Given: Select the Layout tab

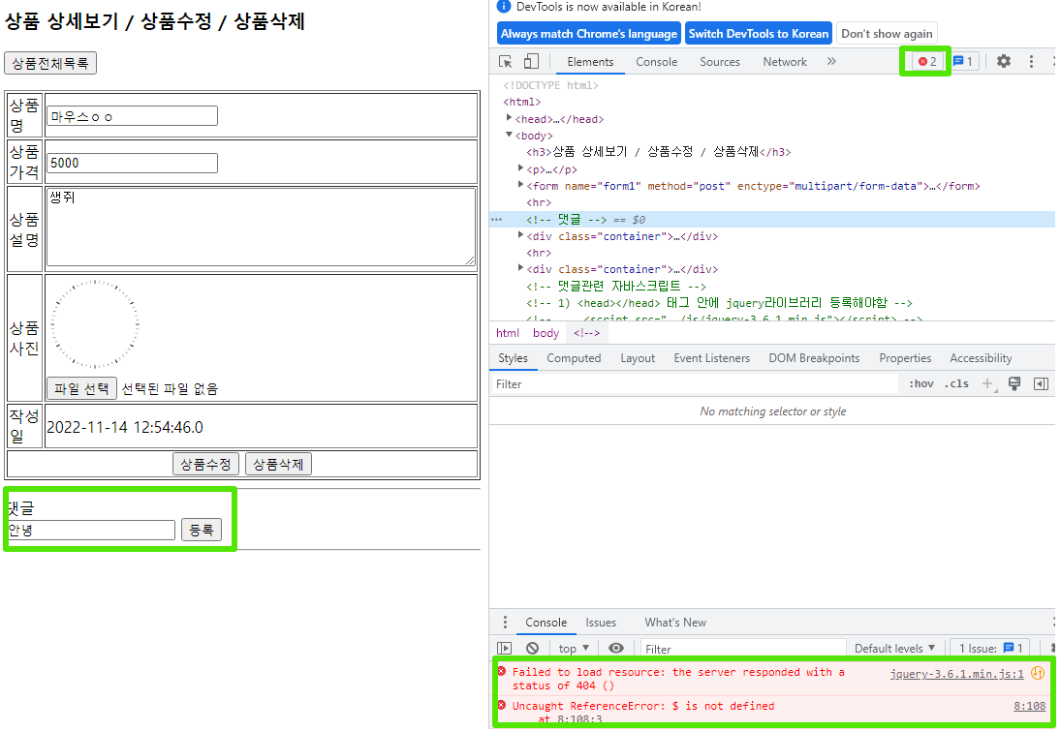Looking at the screenshot, I should pyautogui.click(x=638, y=358).
